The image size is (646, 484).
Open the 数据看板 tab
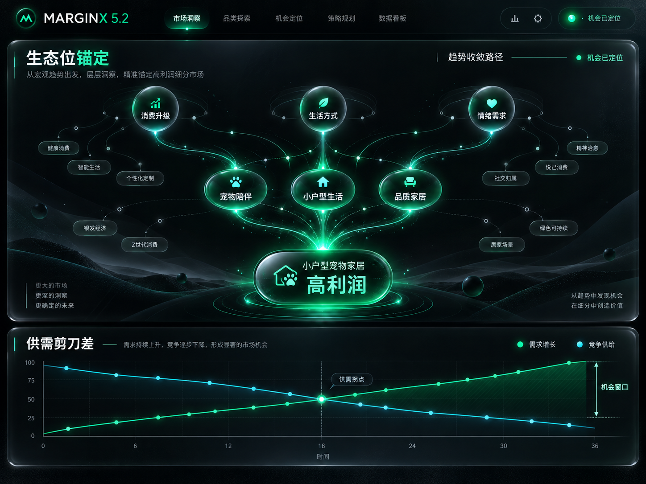coord(393,18)
